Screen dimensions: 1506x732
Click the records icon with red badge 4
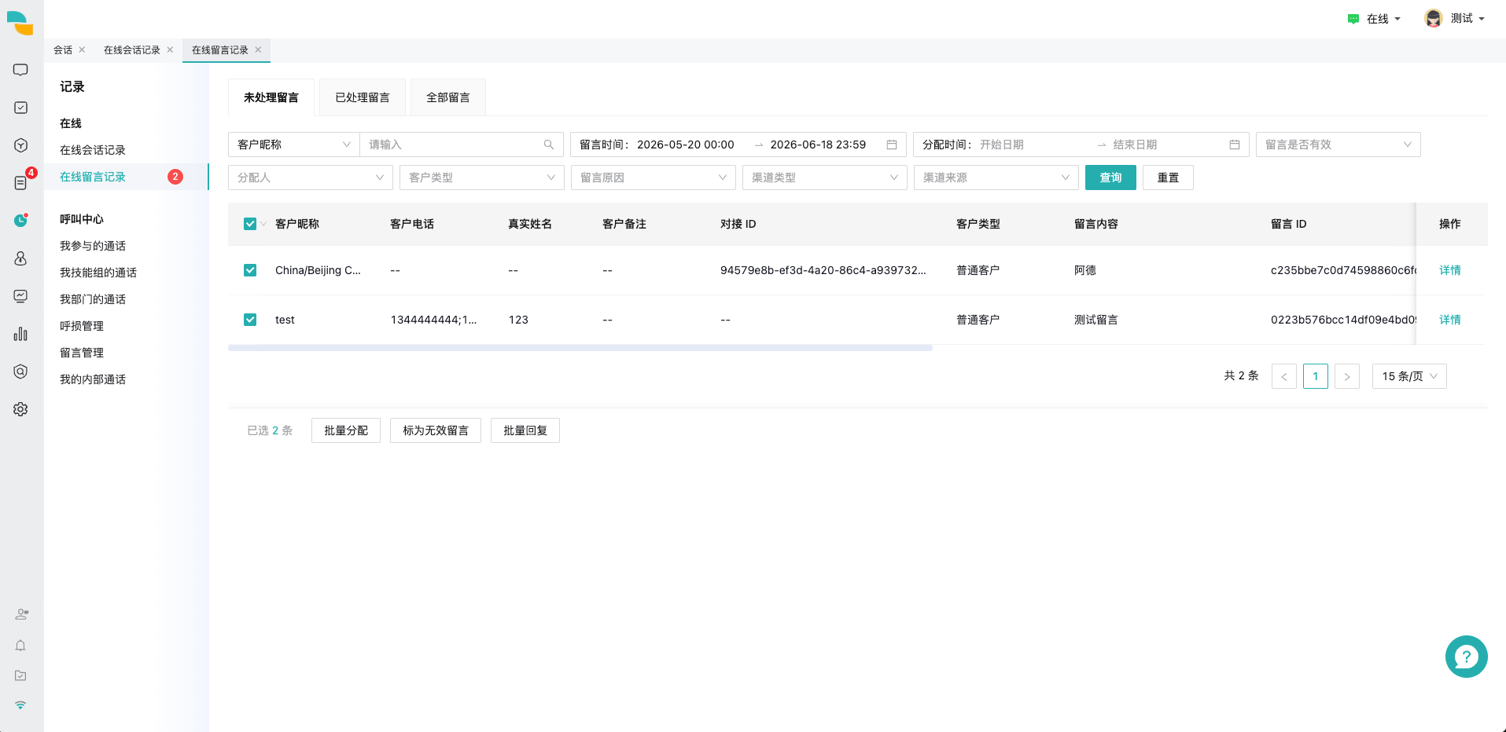21,182
